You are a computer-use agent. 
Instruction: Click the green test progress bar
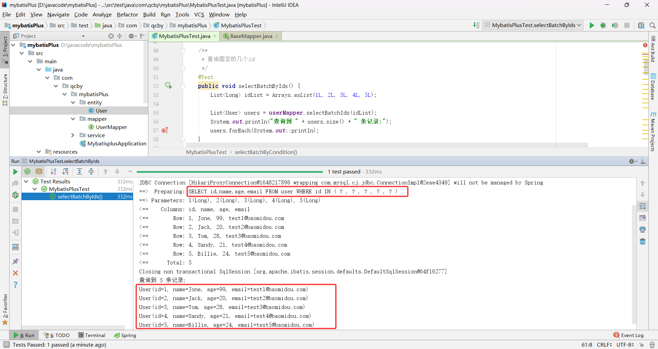click(x=230, y=172)
